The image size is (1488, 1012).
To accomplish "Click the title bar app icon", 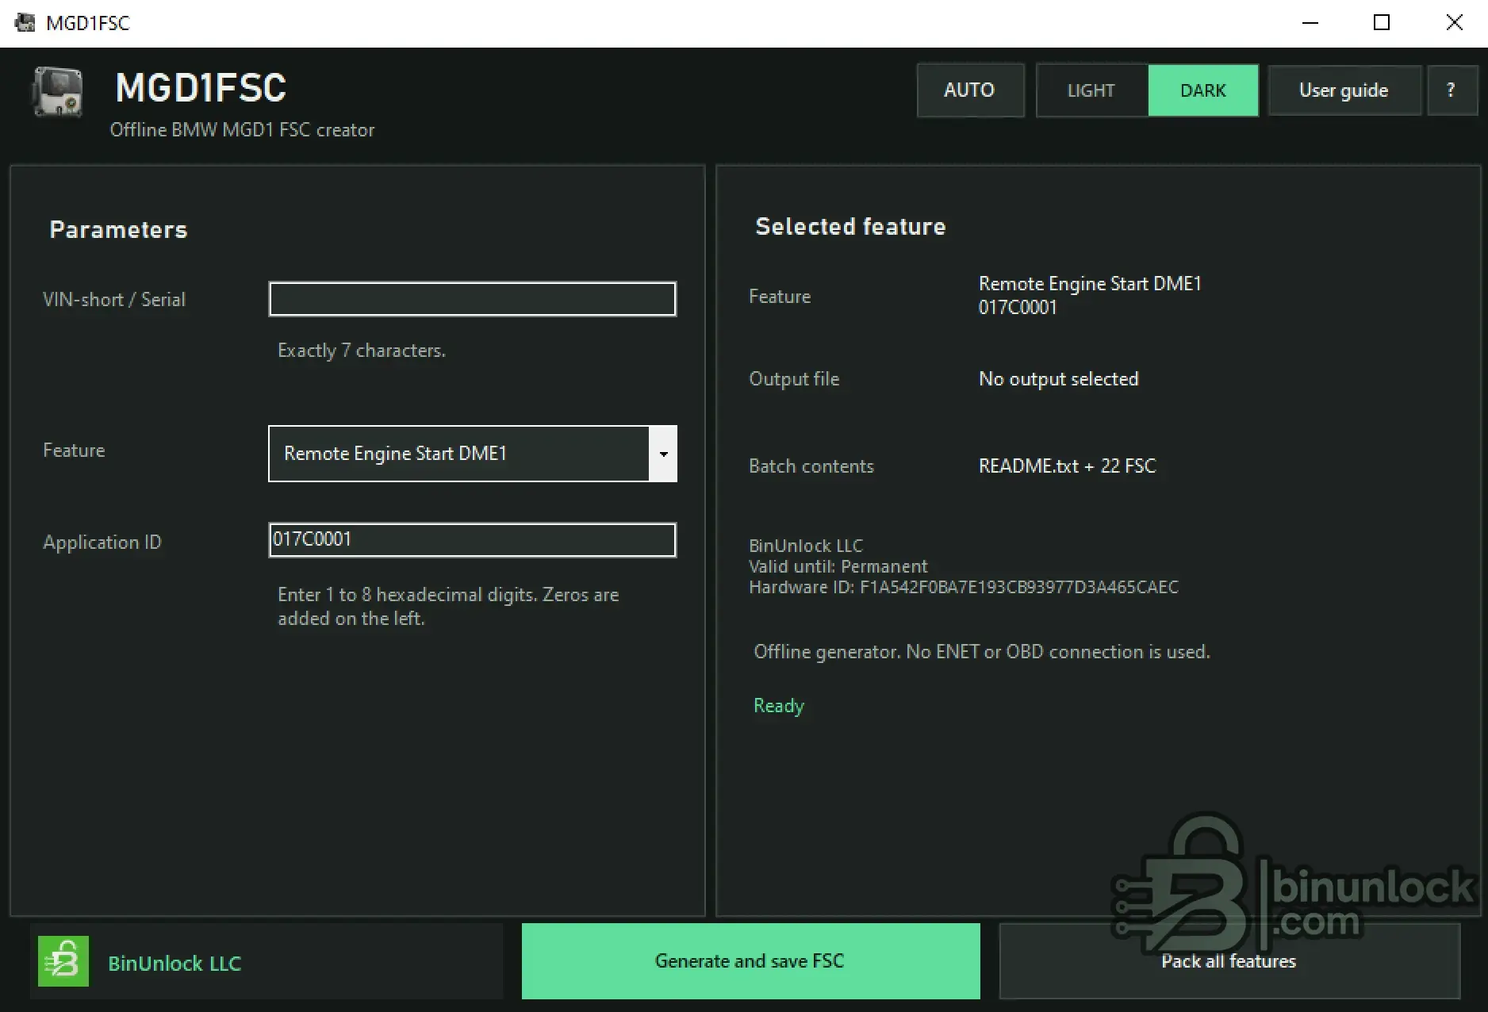I will coord(25,22).
